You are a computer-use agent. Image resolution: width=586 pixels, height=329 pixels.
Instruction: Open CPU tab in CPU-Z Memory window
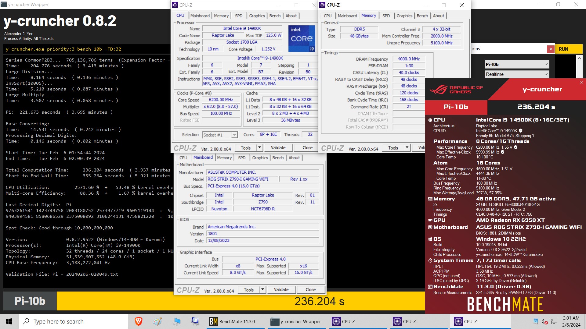pos(327,16)
